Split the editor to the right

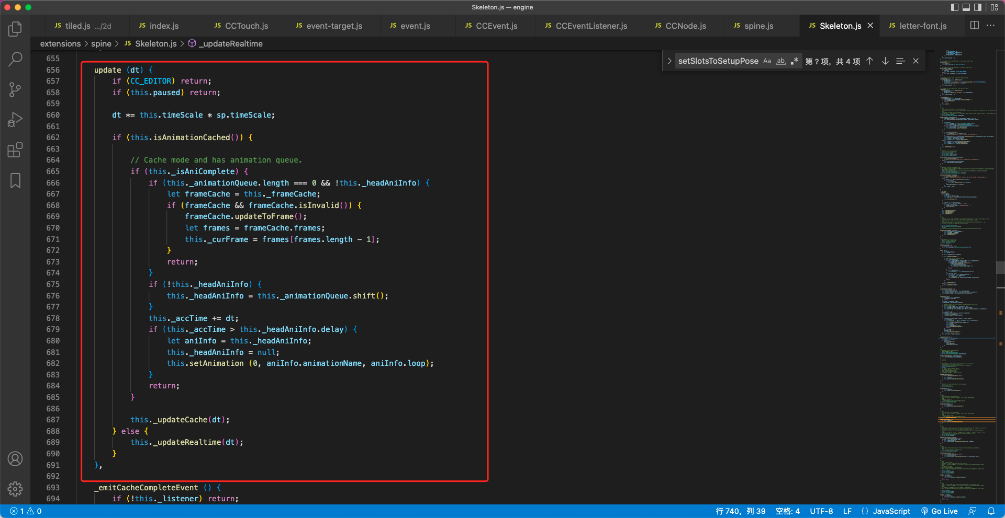pyautogui.click(x=975, y=26)
